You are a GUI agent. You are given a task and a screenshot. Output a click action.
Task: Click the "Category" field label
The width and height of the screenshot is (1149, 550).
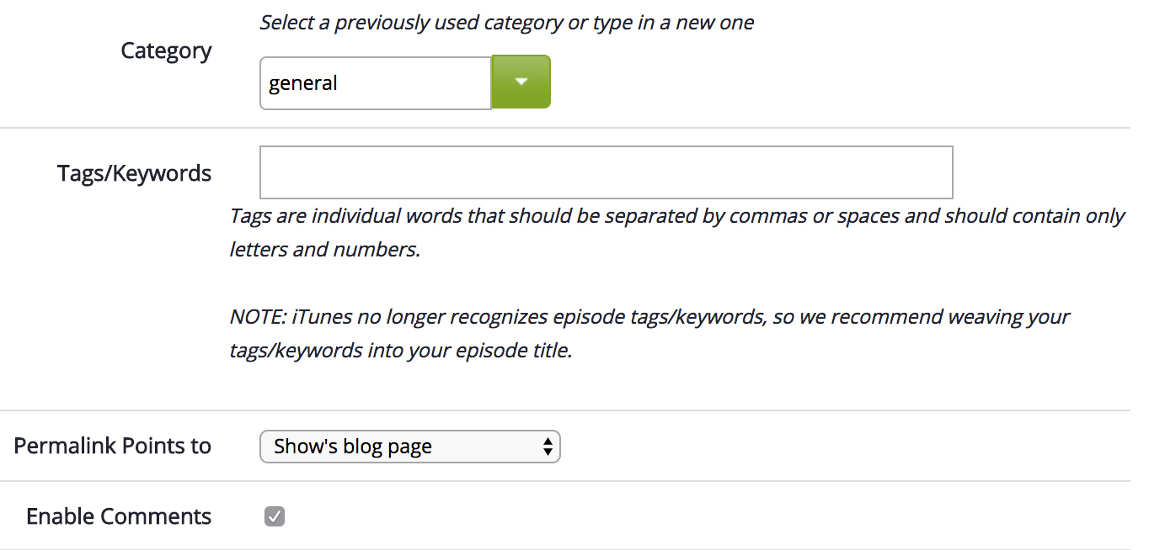coord(166,51)
